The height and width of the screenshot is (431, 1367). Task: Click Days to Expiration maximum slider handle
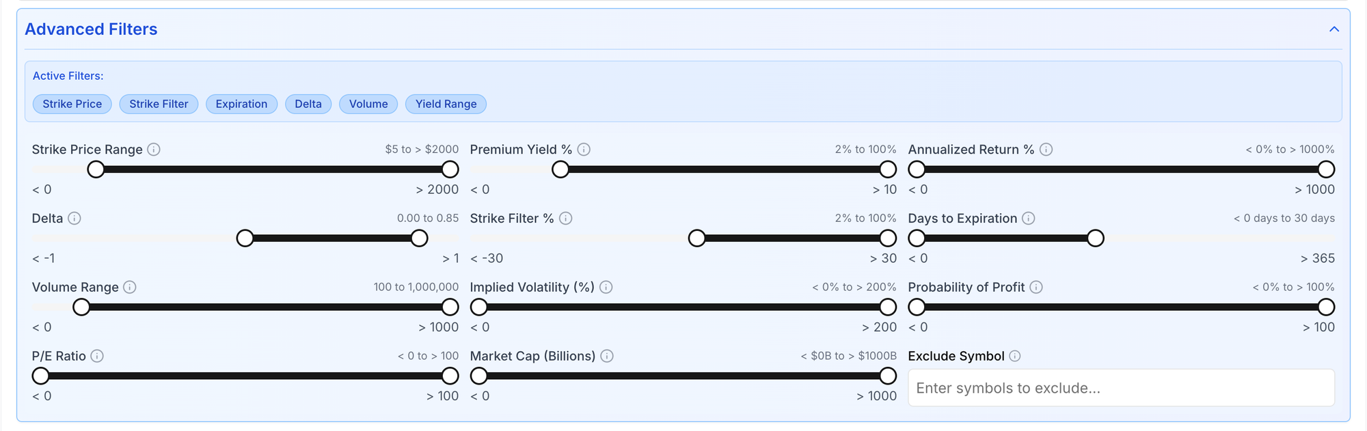click(x=1096, y=238)
